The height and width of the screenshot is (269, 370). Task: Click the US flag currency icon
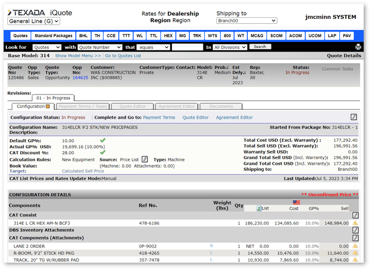tap(296, 202)
